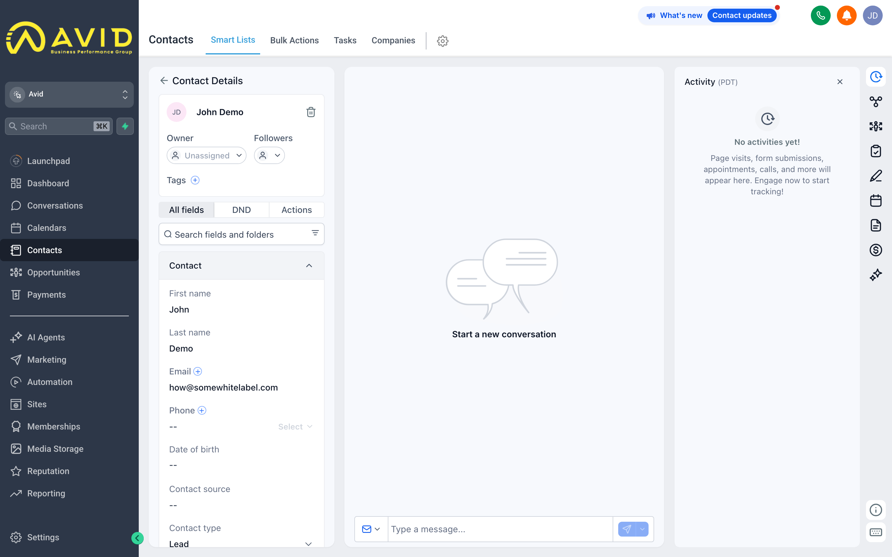Open tasks clipboard icon in right rail
Screen dimensions: 892x557
875,151
